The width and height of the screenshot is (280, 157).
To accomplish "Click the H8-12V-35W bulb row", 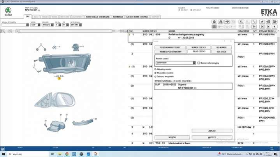I will pyautogui.click(x=203, y=127).
